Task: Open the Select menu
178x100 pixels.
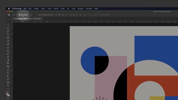Action: coord(56,9)
